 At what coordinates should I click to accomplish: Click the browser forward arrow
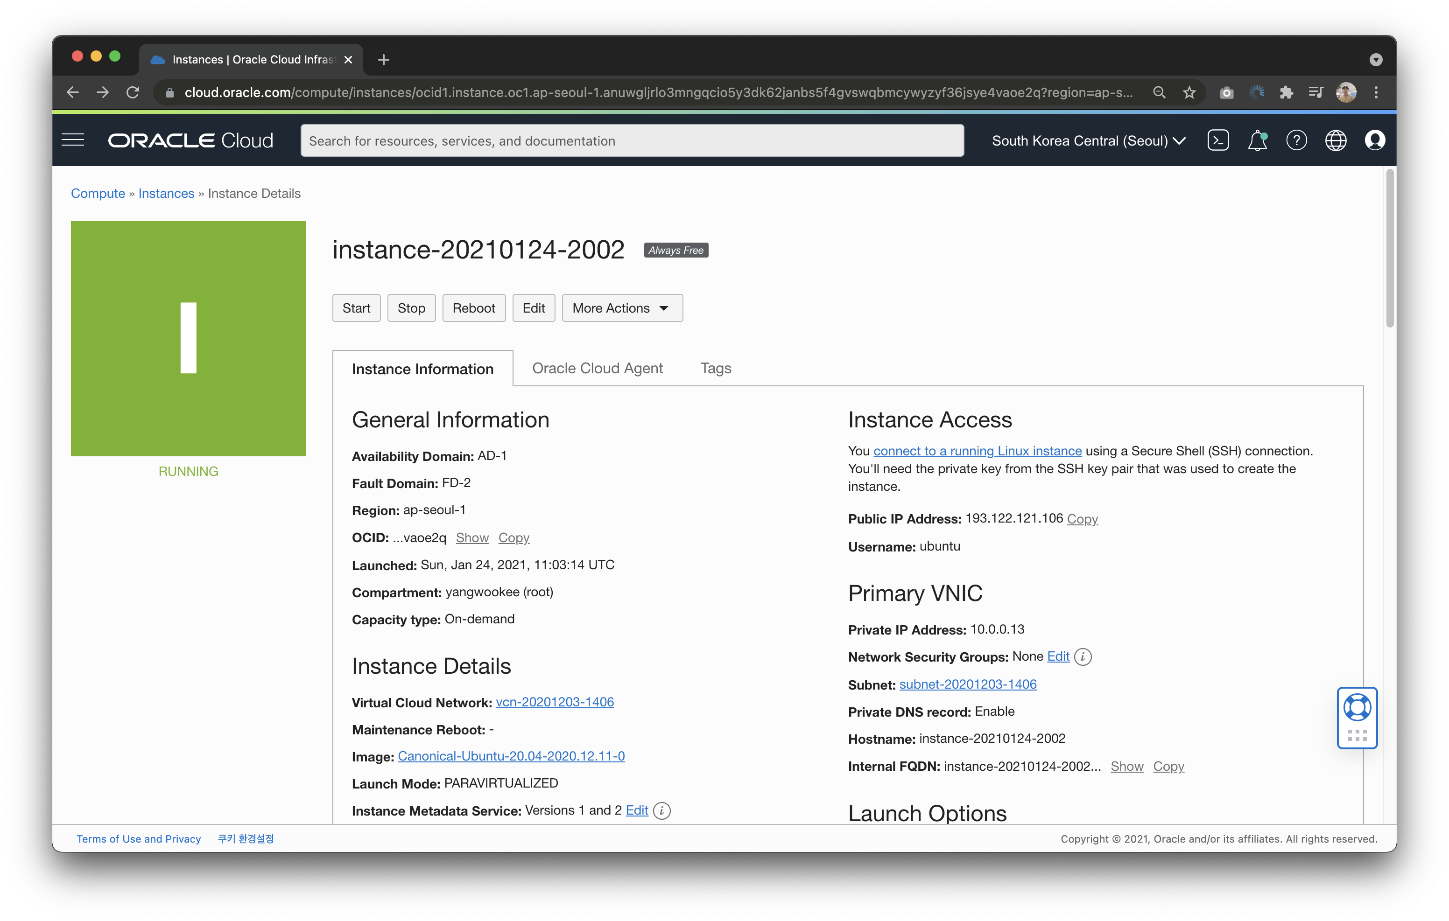103,92
